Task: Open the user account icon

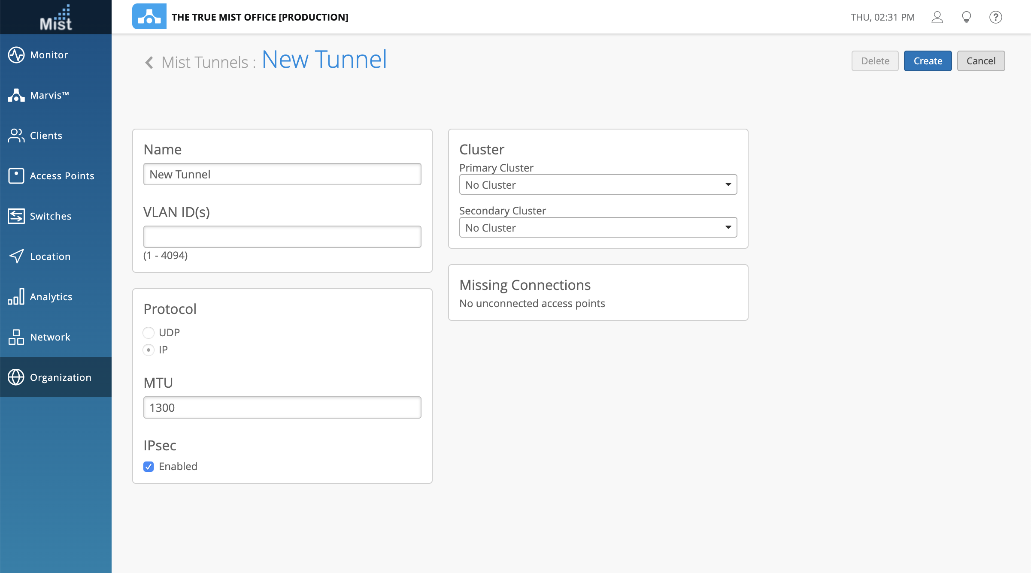Action: tap(937, 17)
